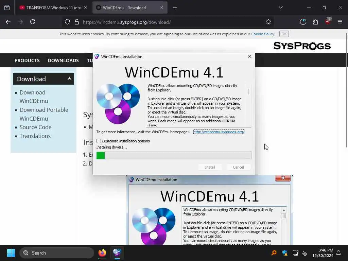The width and height of the screenshot is (348, 261).
Task: Click the page vertical scrollbar
Action: coord(346,90)
